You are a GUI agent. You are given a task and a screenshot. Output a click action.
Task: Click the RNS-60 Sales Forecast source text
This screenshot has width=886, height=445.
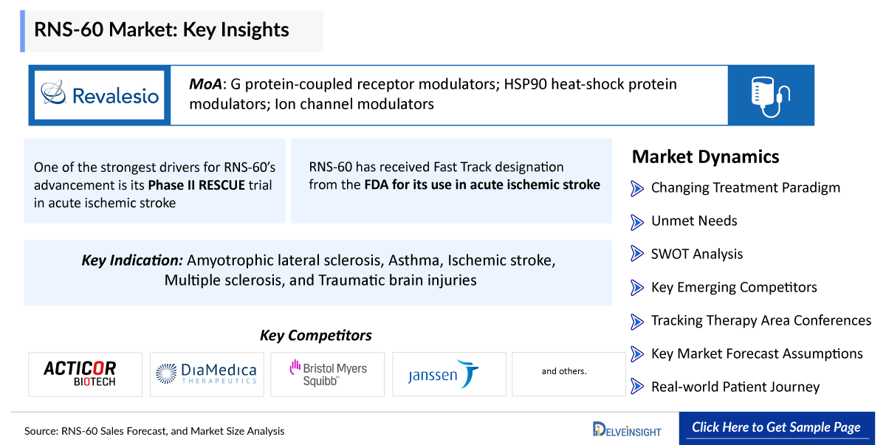pyautogui.click(x=154, y=431)
